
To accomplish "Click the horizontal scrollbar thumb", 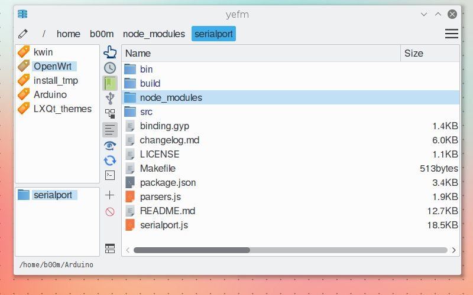I will (192, 250).
